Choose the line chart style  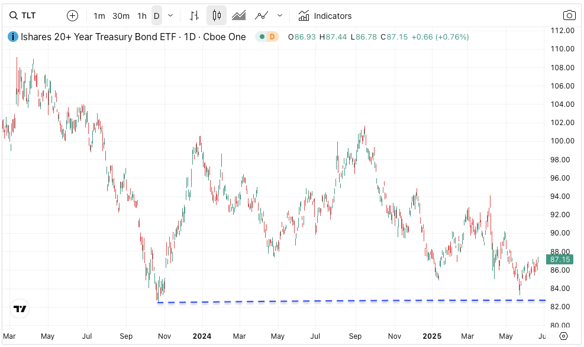[261, 16]
